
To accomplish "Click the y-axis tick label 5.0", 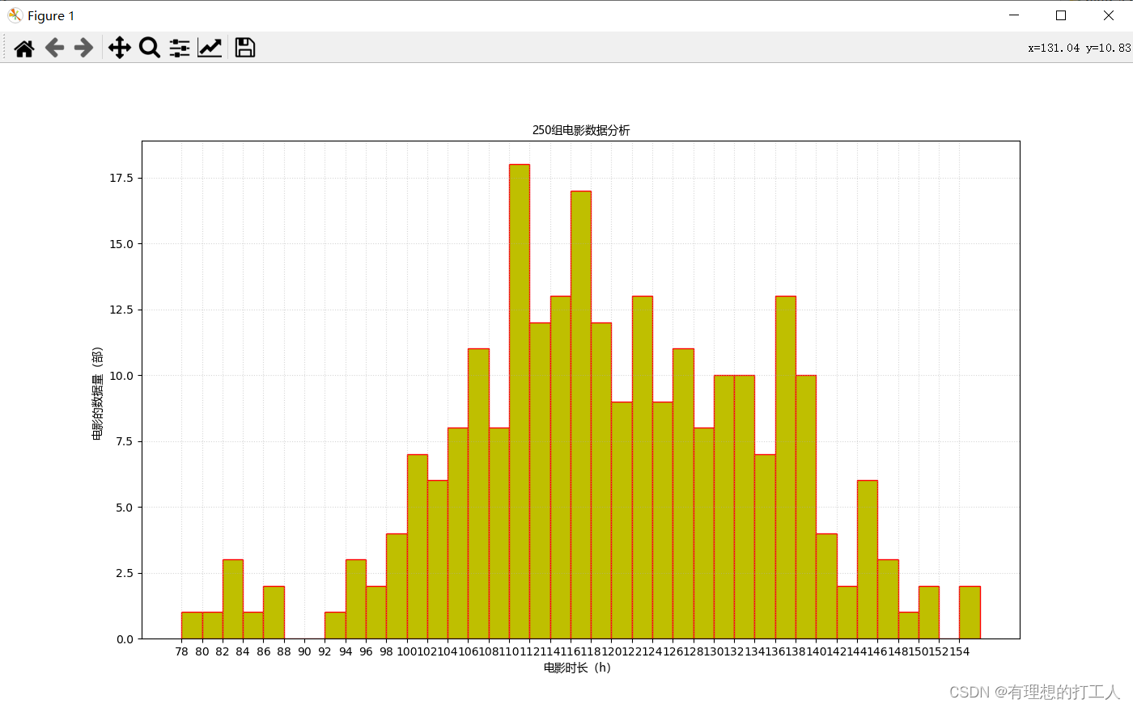I will 125,508.
